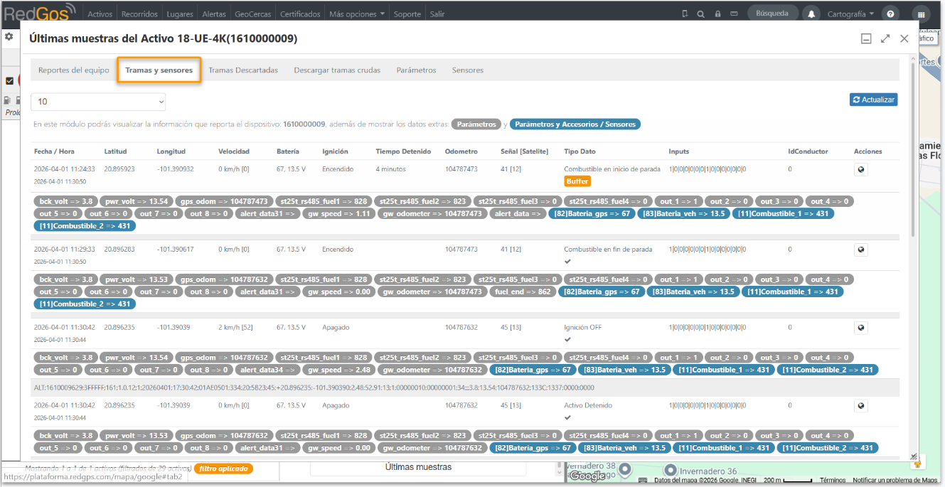Click the gray Parámetros legend badge

[x=476, y=124]
